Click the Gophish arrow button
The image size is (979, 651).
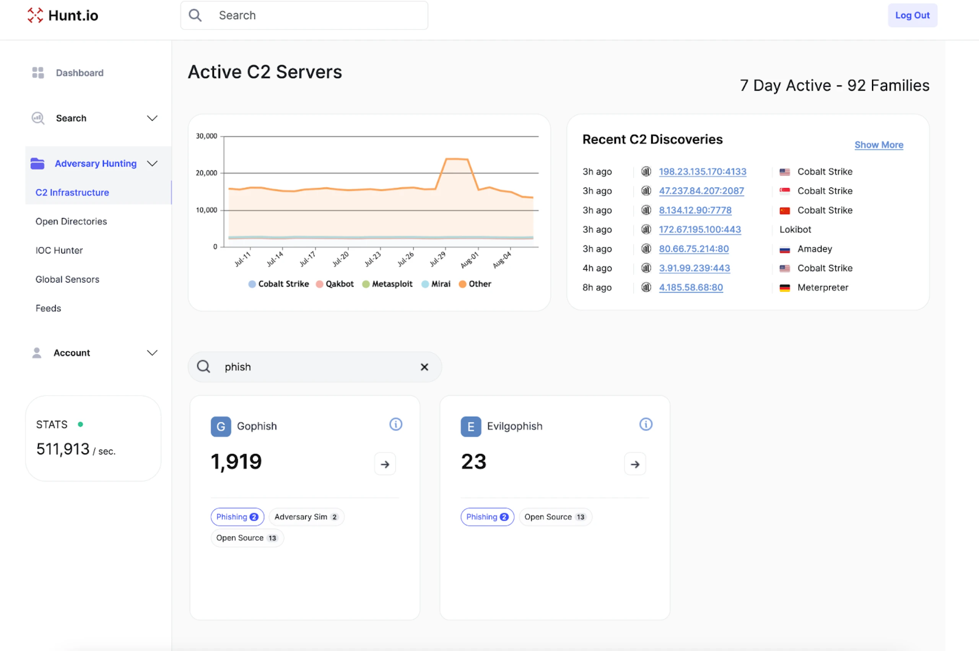point(385,464)
